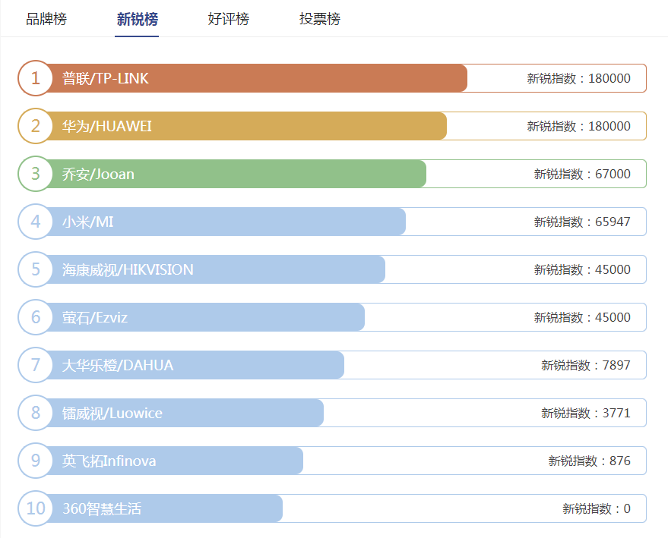The image size is (668, 538).
Task: Open the 好评榜 tab
Action: (228, 19)
